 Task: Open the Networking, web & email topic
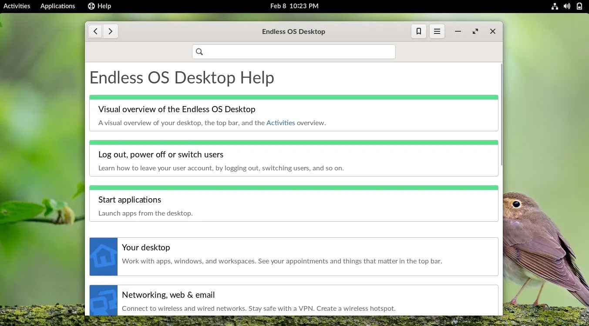click(168, 295)
